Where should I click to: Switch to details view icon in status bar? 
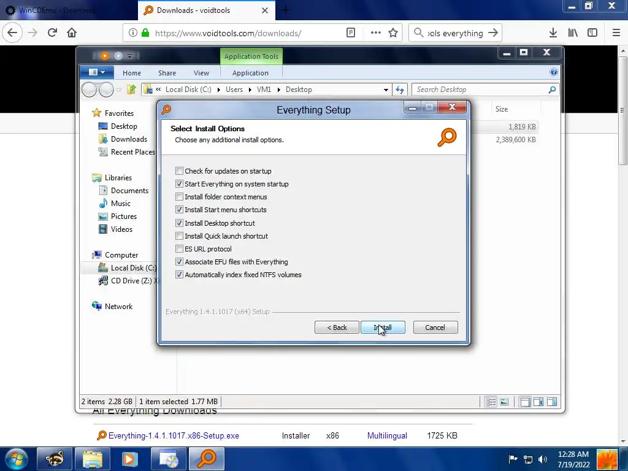491,402
